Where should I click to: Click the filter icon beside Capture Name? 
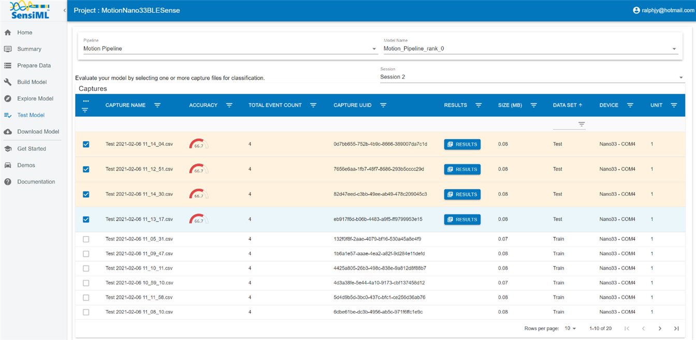pyautogui.click(x=157, y=105)
